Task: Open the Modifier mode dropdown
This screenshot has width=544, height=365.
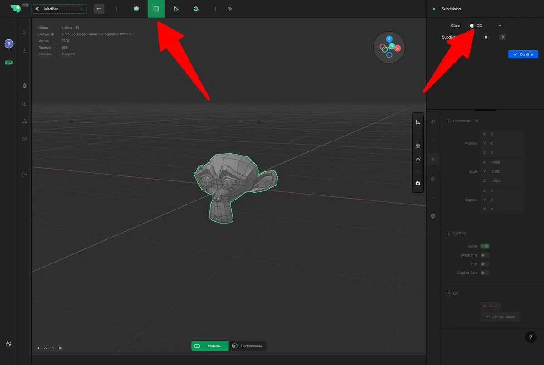Action: [x=59, y=9]
